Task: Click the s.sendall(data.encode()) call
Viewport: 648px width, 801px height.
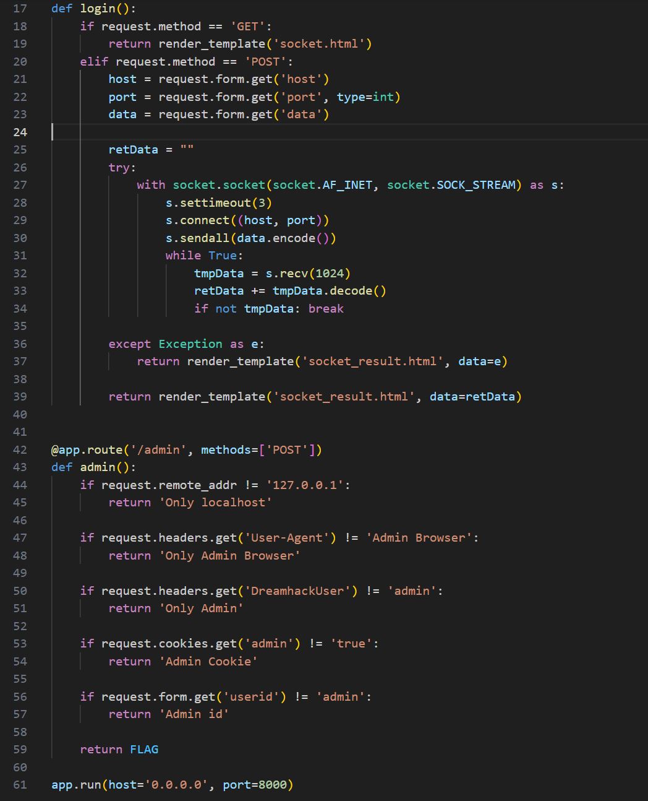Action: tap(251, 238)
